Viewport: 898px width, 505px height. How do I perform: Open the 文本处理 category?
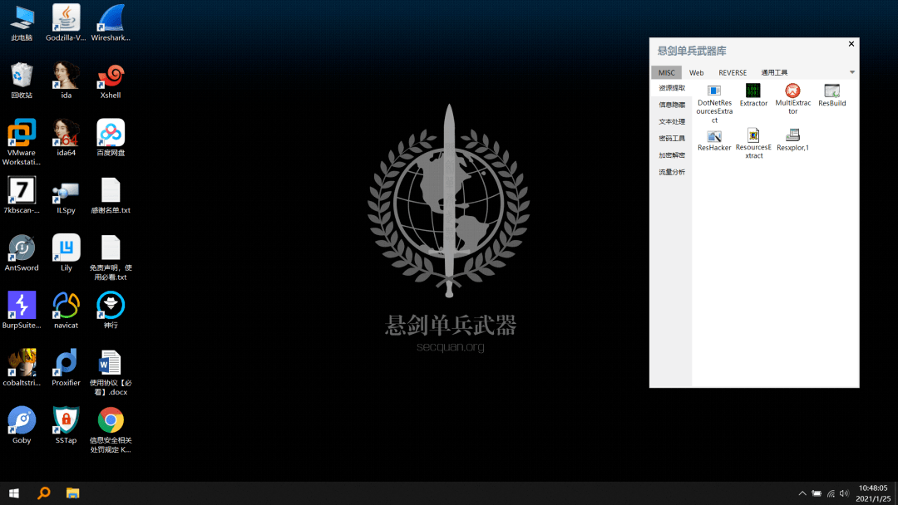click(x=671, y=122)
